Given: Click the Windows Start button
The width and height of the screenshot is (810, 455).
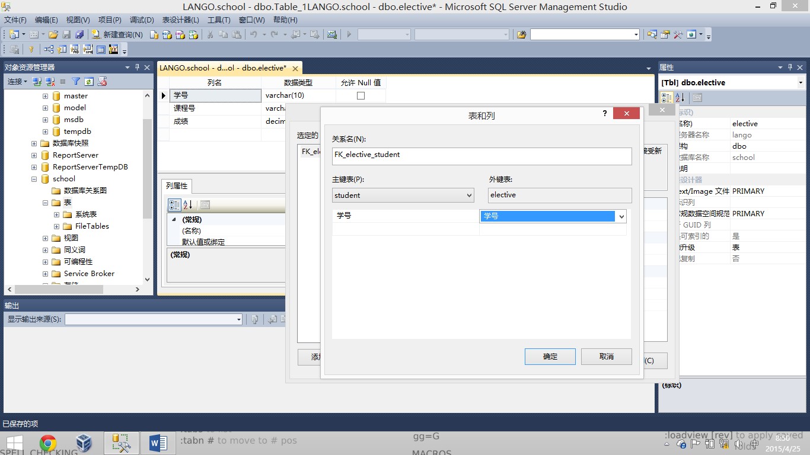Looking at the screenshot, I should click(x=14, y=443).
